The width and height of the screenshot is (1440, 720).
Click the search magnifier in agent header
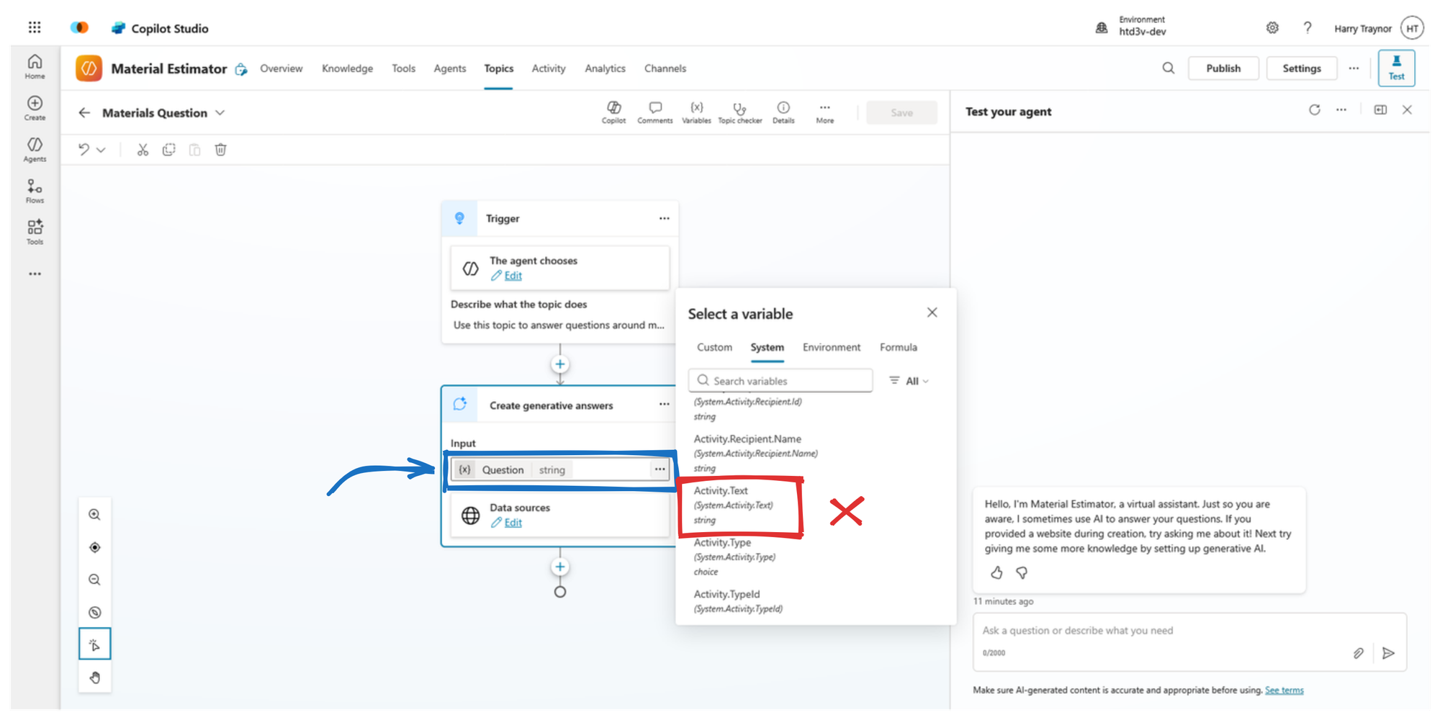[1168, 68]
